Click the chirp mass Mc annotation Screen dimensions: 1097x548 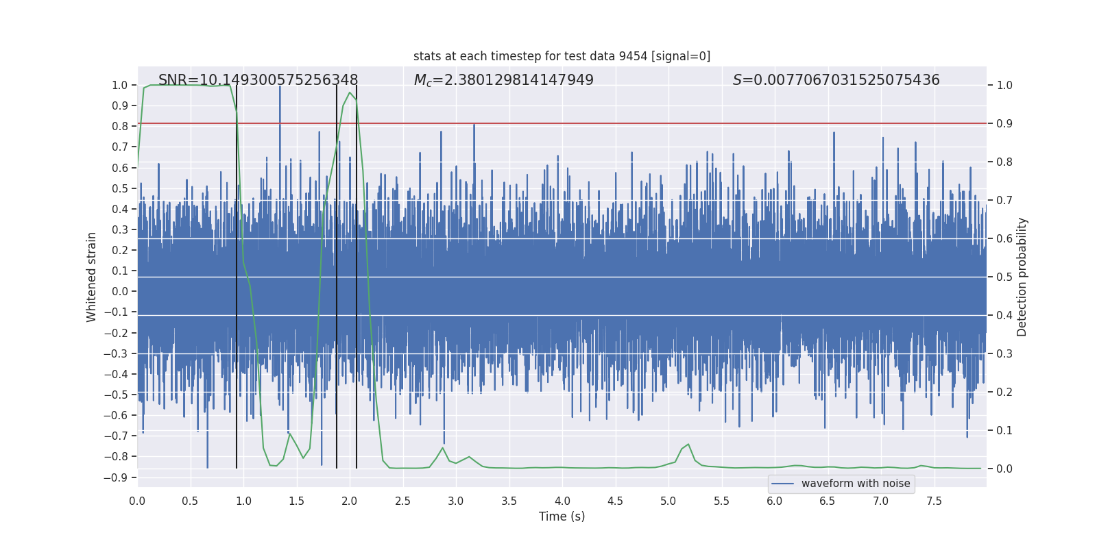503,80
